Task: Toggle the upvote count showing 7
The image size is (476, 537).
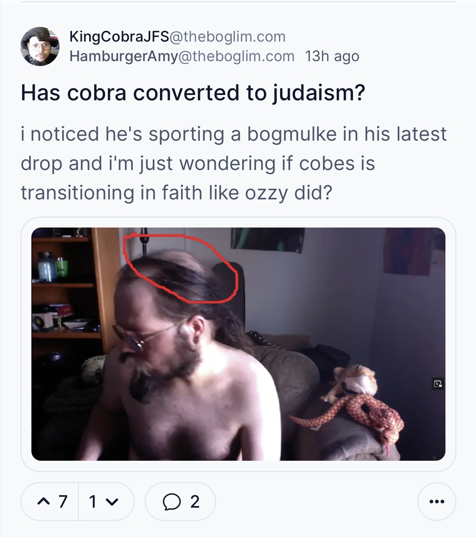Action: click(62, 502)
